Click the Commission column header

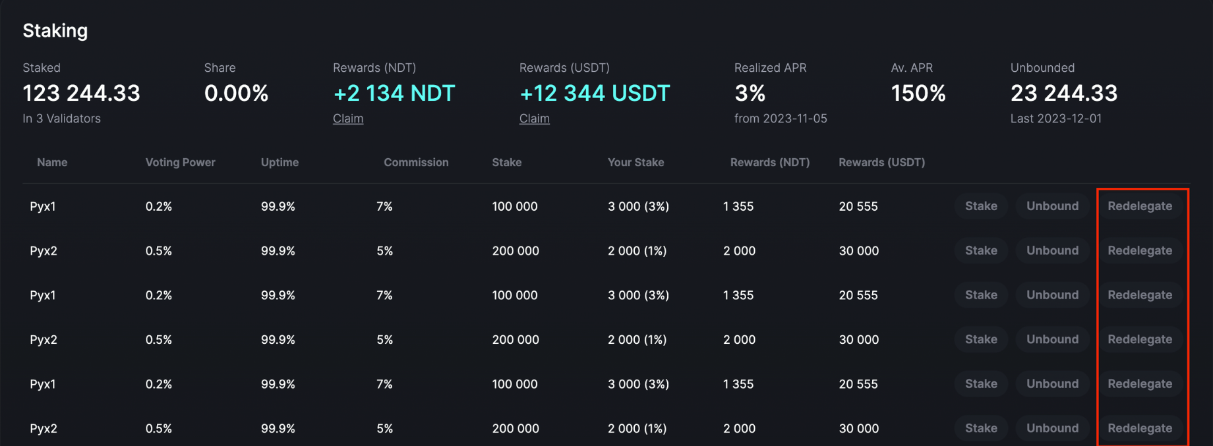click(x=415, y=162)
